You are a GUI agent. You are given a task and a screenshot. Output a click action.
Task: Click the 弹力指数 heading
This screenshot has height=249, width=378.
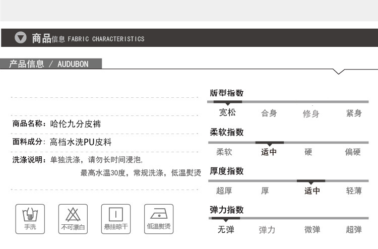(x=227, y=210)
